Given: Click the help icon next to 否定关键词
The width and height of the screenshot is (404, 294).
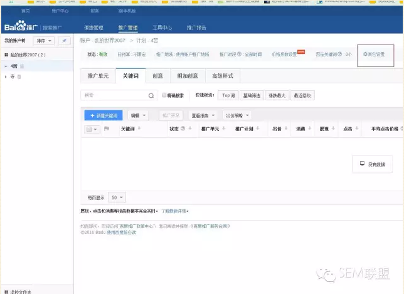Looking at the screenshot, I should click(339, 54).
